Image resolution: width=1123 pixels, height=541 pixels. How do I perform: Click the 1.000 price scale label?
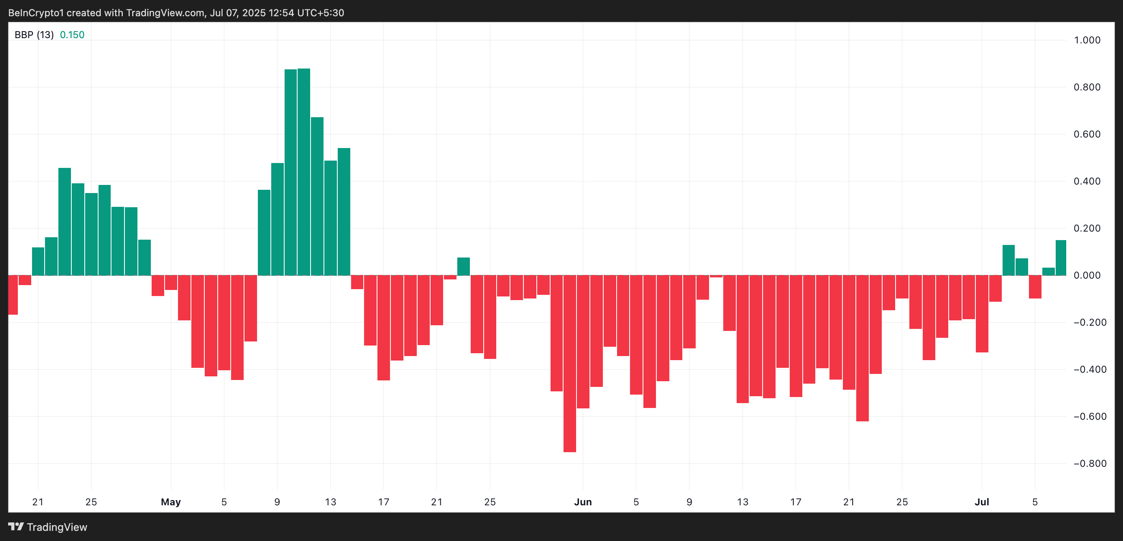tap(1087, 40)
